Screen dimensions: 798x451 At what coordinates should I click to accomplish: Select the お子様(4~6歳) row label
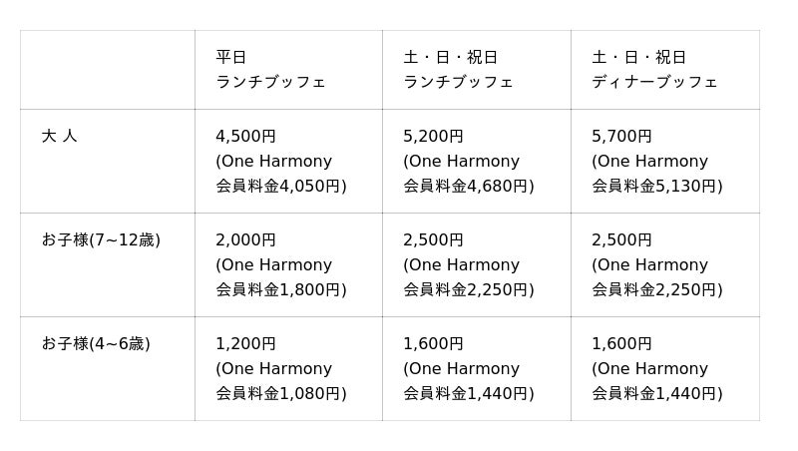[96, 343]
